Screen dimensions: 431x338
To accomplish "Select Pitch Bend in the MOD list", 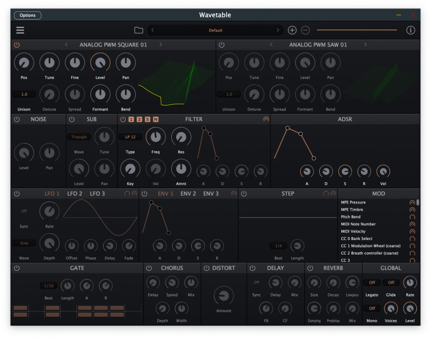I will coord(351,216).
